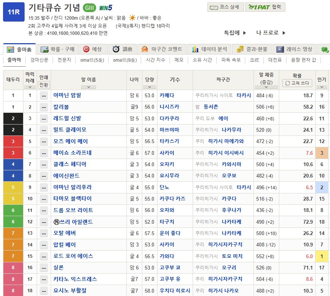This screenshot has width=330, height=296.
Task: Toggle print mark for 로드 포어 에이스
Action: [x=44, y=256]
